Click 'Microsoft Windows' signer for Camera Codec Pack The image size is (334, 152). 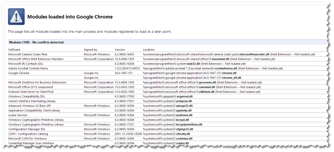point(97,54)
